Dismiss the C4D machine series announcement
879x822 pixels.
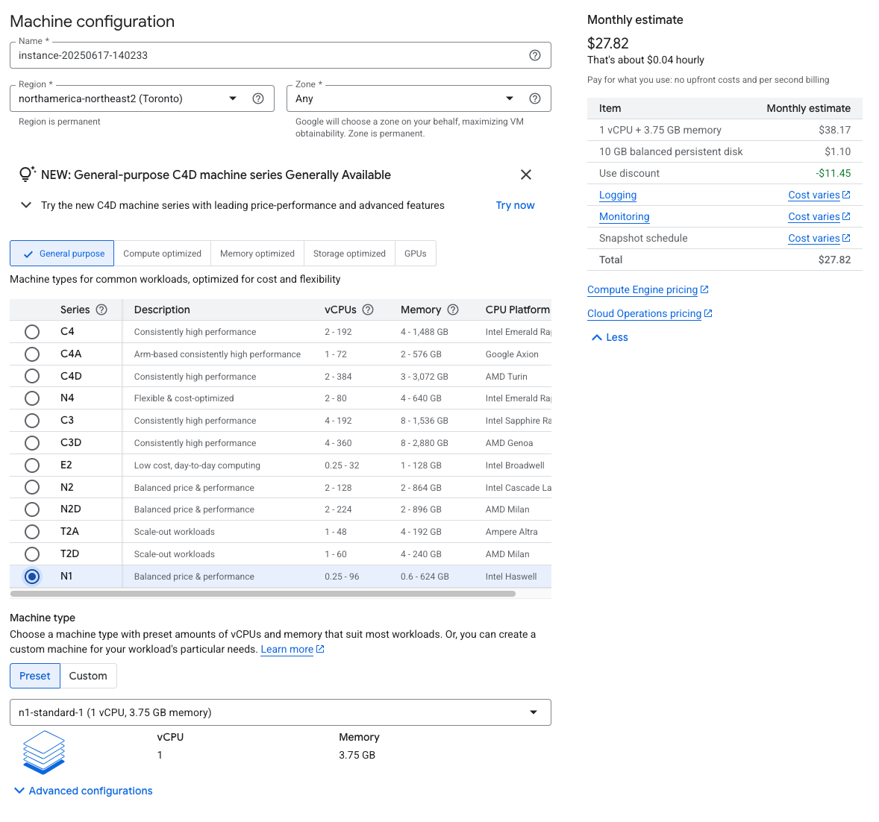(526, 175)
